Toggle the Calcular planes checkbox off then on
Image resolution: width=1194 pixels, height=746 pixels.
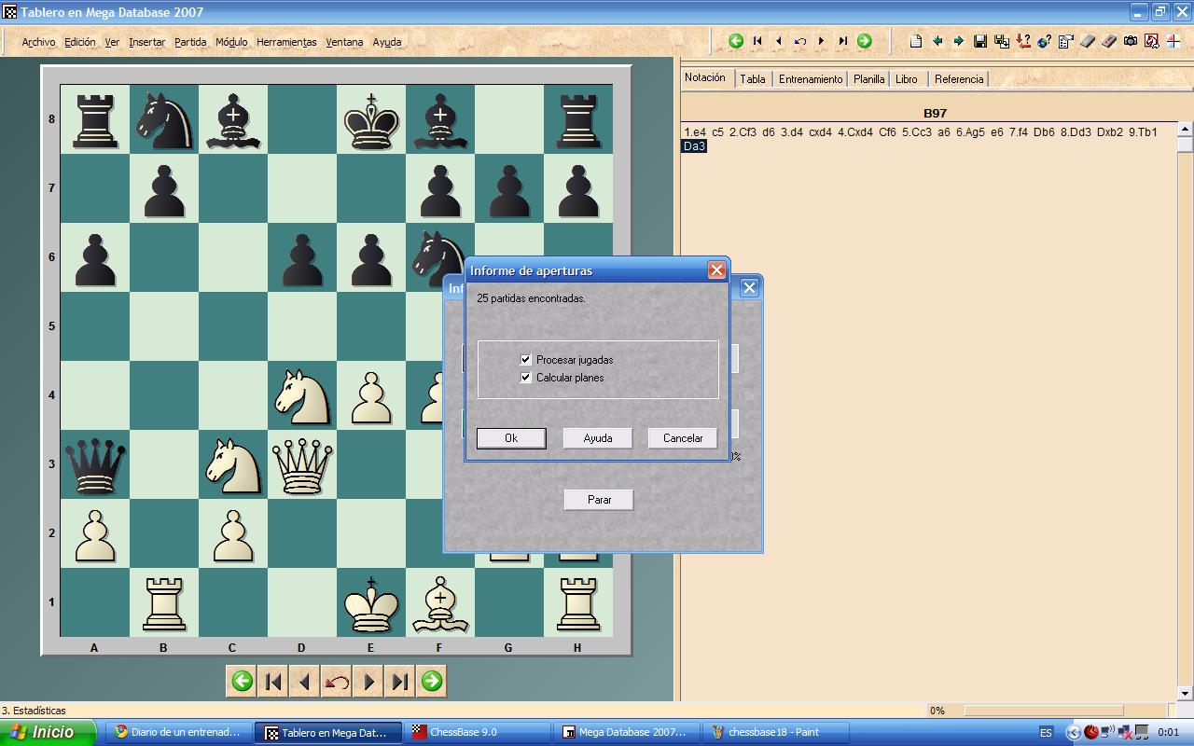point(525,378)
